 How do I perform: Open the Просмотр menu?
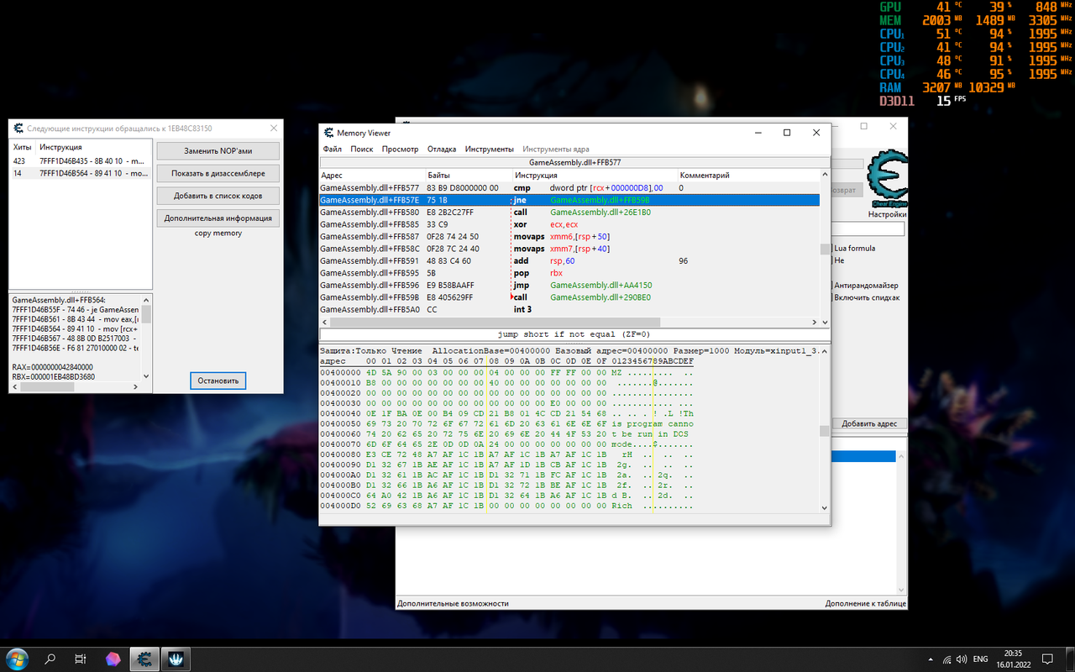tap(400, 149)
